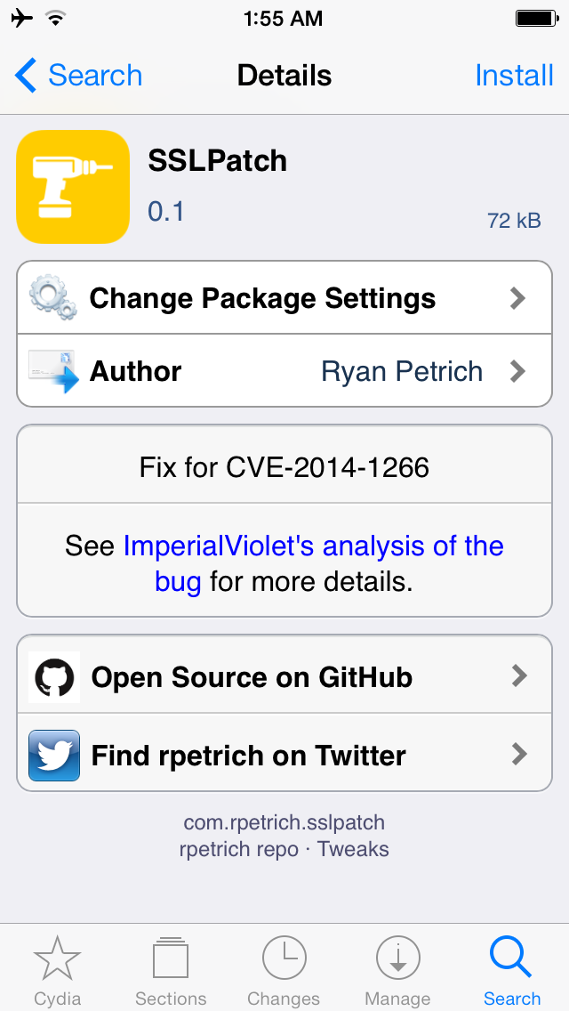Open the Changes clock tab

(284, 971)
